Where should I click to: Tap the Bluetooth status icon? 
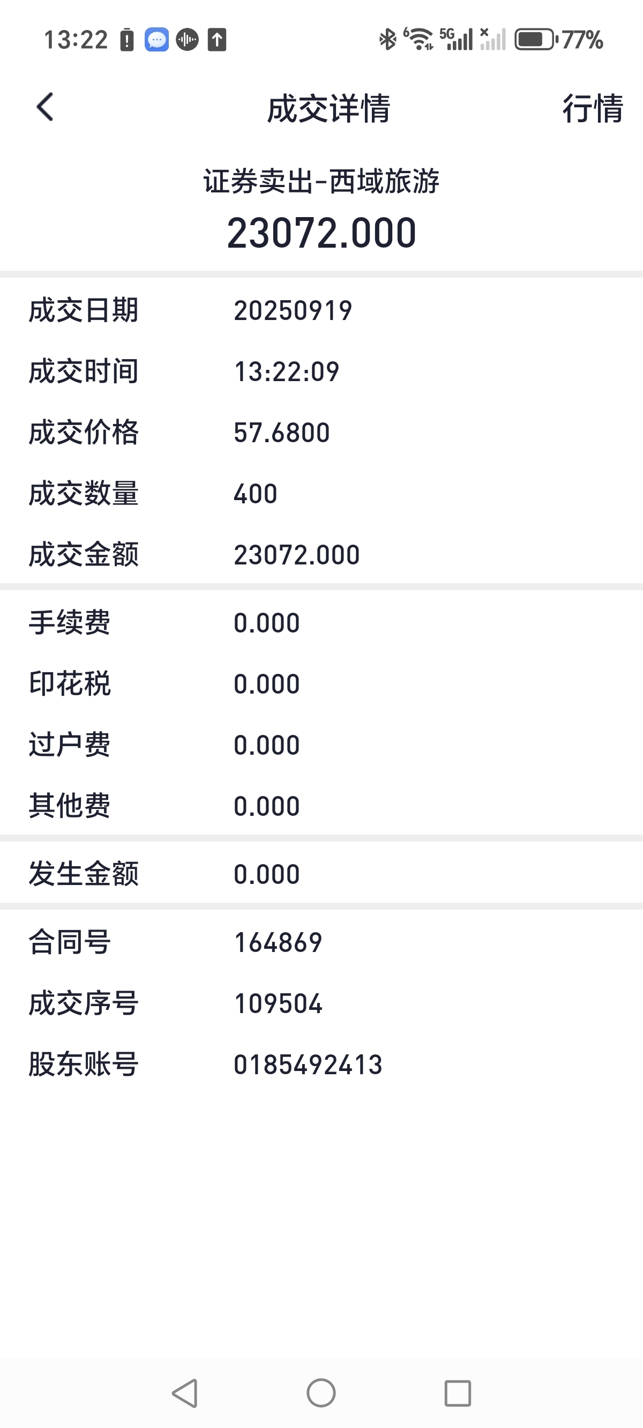(x=387, y=39)
